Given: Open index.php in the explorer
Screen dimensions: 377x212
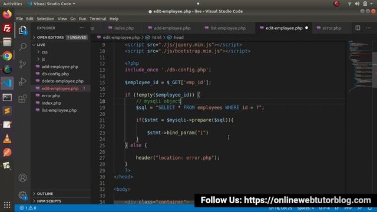Looking at the screenshot, I should [x=51, y=103].
